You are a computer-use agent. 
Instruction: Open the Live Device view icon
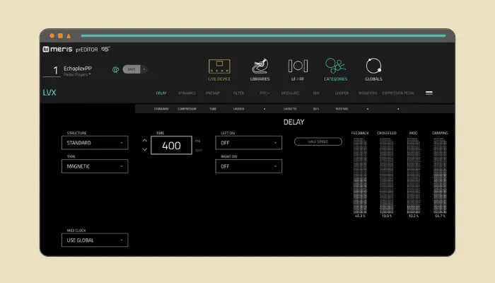219,67
